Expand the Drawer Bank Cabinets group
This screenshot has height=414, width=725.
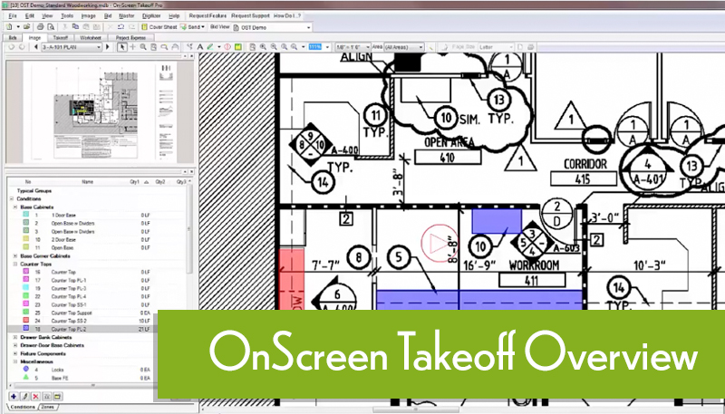[15, 337]
